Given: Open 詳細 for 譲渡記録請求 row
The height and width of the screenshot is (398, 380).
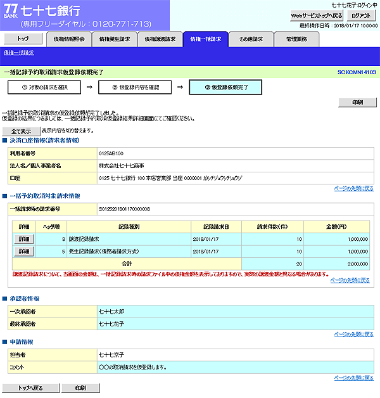Looking at the screenshot, I should 24,239.
